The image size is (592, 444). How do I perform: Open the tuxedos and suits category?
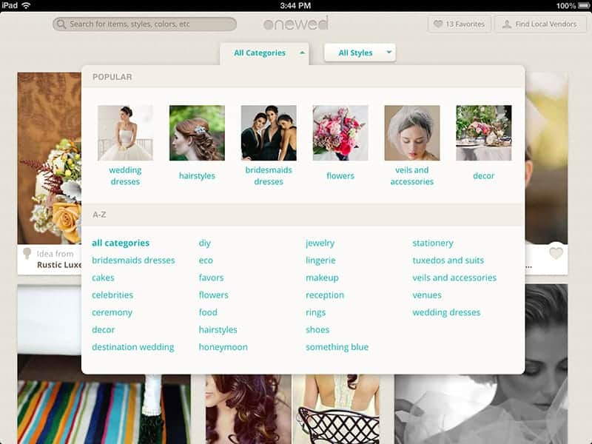tap(448, 260)
